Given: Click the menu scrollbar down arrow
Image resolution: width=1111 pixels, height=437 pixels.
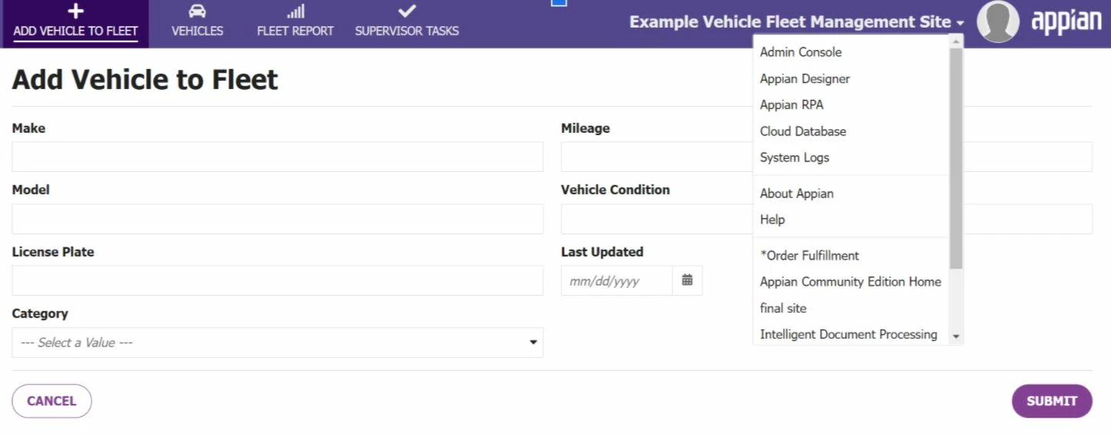Looking at the screenshot, I should tap(956, 336).
